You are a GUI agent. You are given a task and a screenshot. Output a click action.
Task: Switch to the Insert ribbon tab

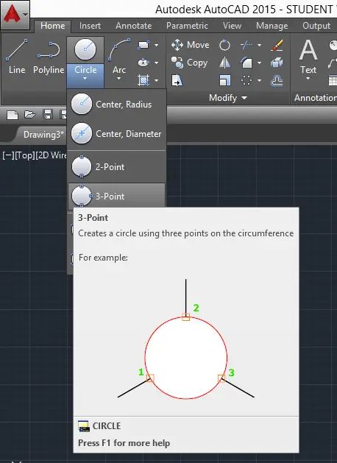[x=90, y=26]
